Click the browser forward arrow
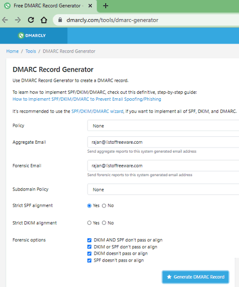239x287 pixels. click(18, 20)
